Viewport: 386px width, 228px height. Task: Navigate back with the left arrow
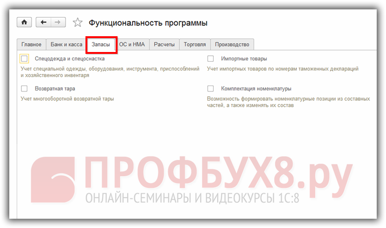(x=43, y=22)
